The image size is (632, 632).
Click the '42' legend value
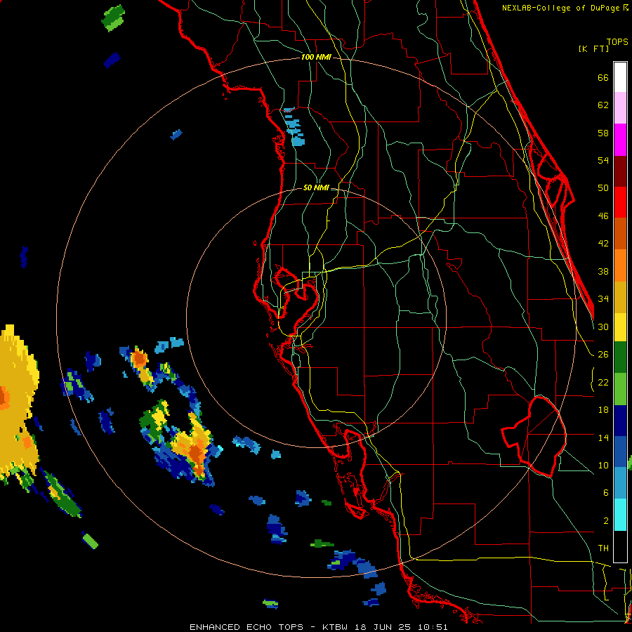603,244
